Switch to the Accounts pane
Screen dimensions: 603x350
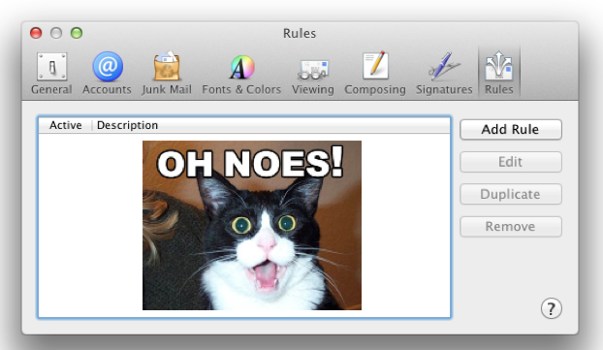click(107, 74)
